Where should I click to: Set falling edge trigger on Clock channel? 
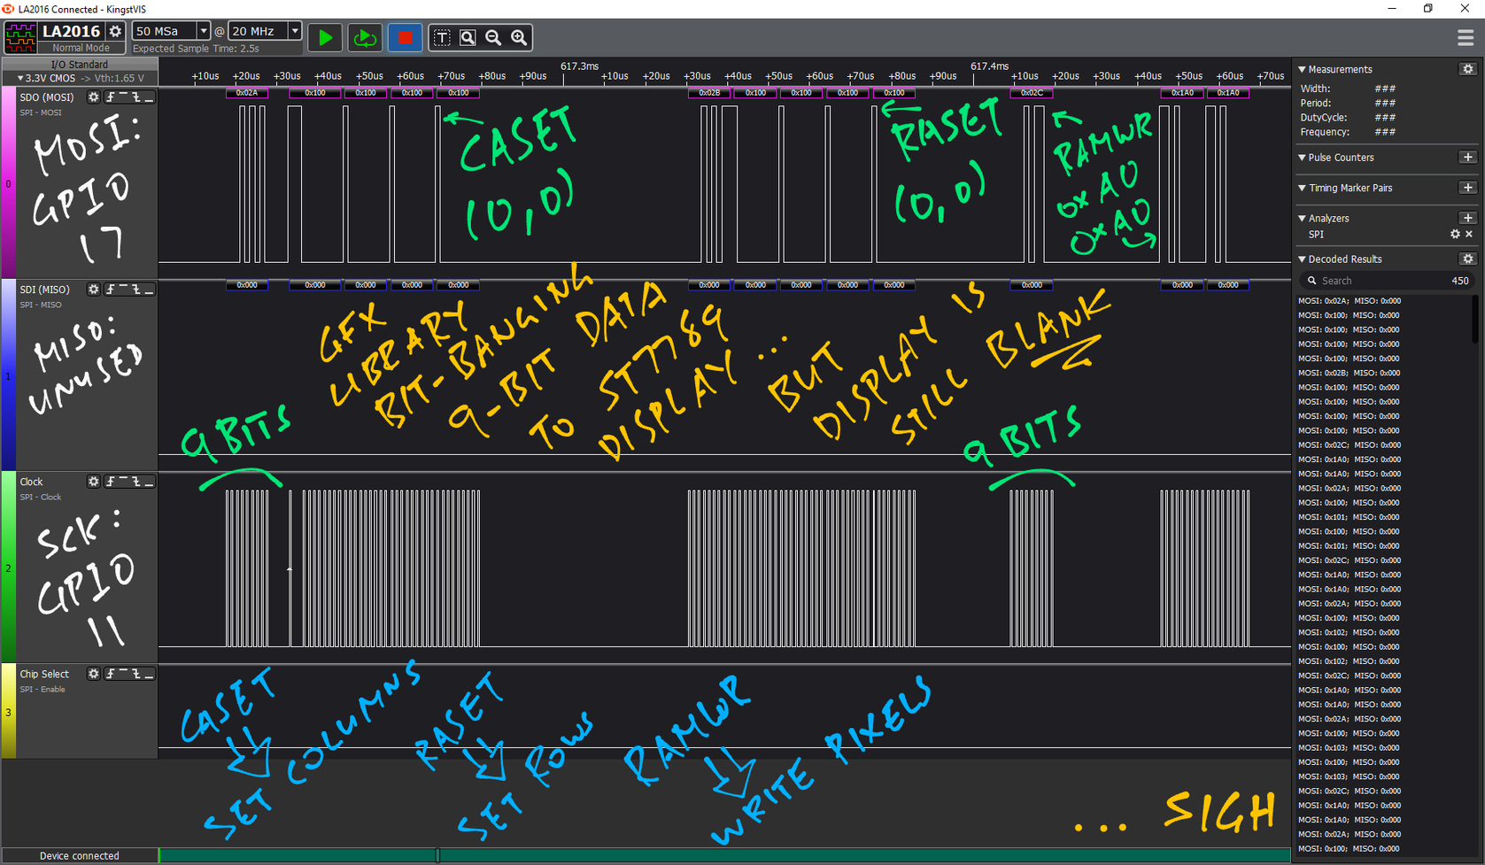tap(135, 482)
